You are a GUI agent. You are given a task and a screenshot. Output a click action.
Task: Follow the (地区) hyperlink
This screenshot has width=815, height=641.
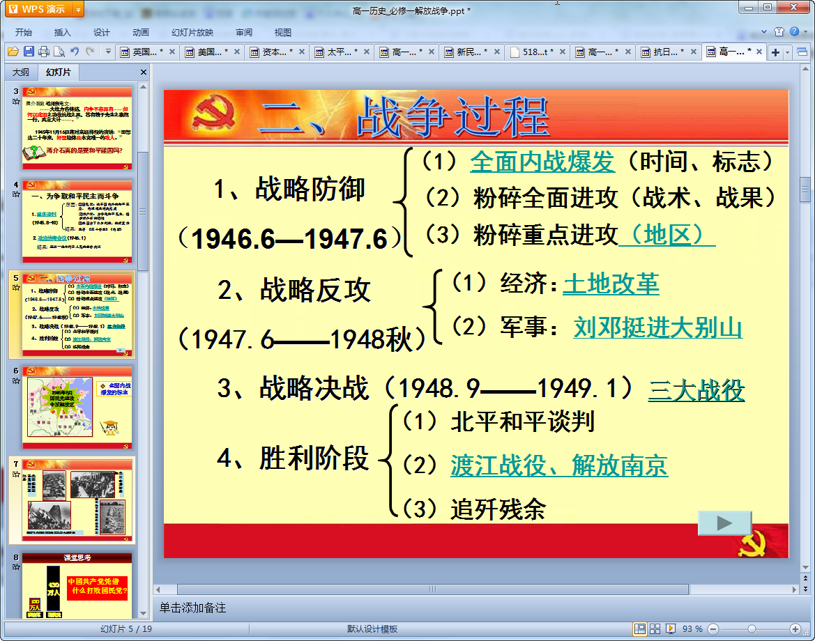point(667,234)
